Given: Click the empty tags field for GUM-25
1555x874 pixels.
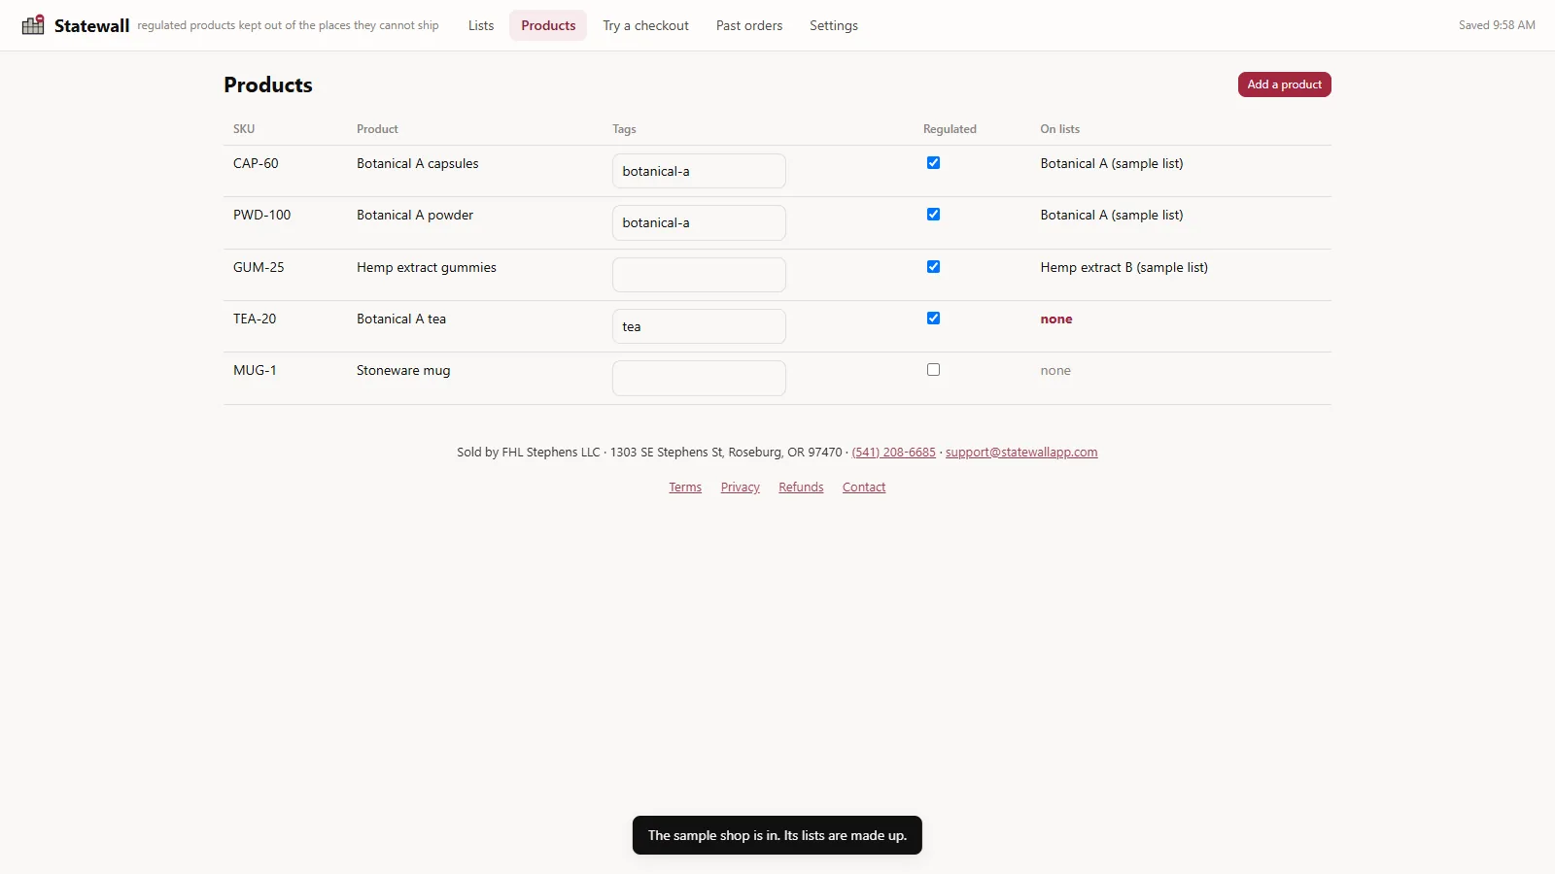Looking at the screenshot, I should (699, 275).
